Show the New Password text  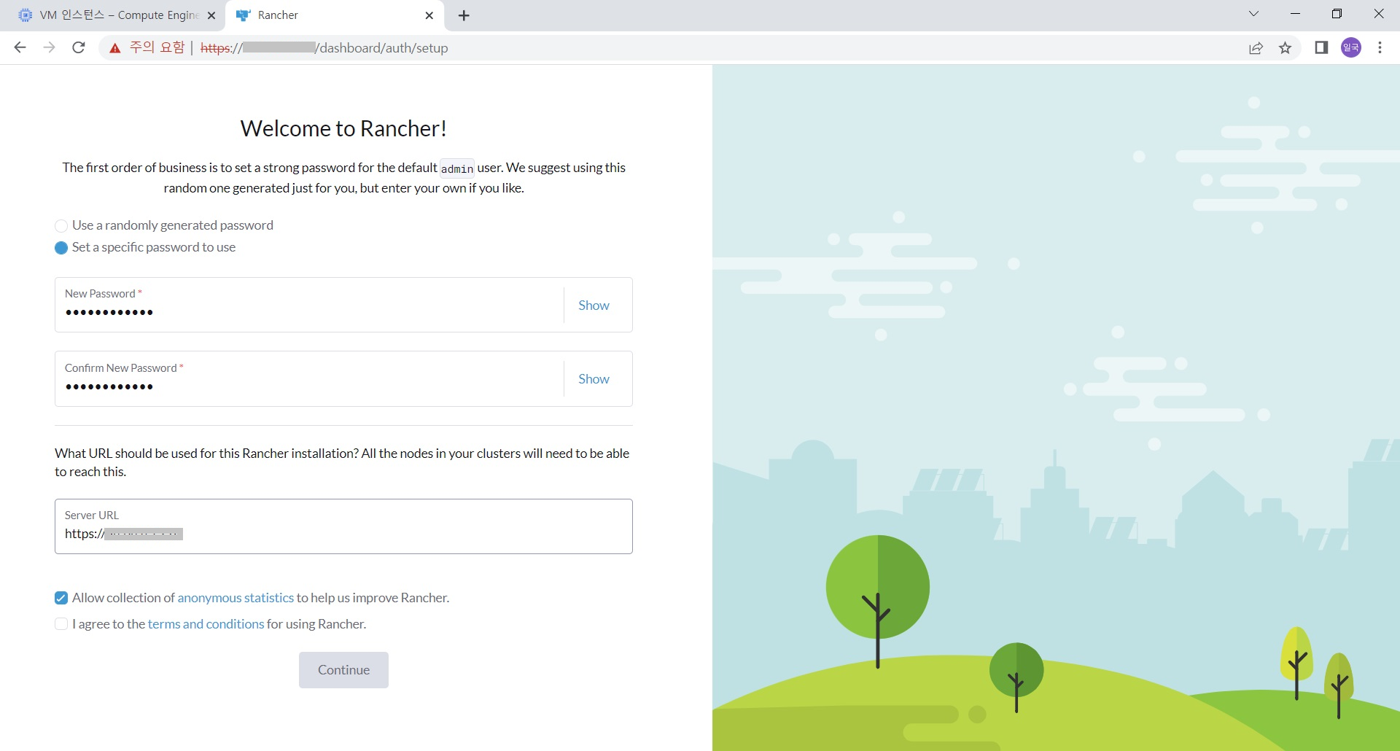click(x=594, y=305)
